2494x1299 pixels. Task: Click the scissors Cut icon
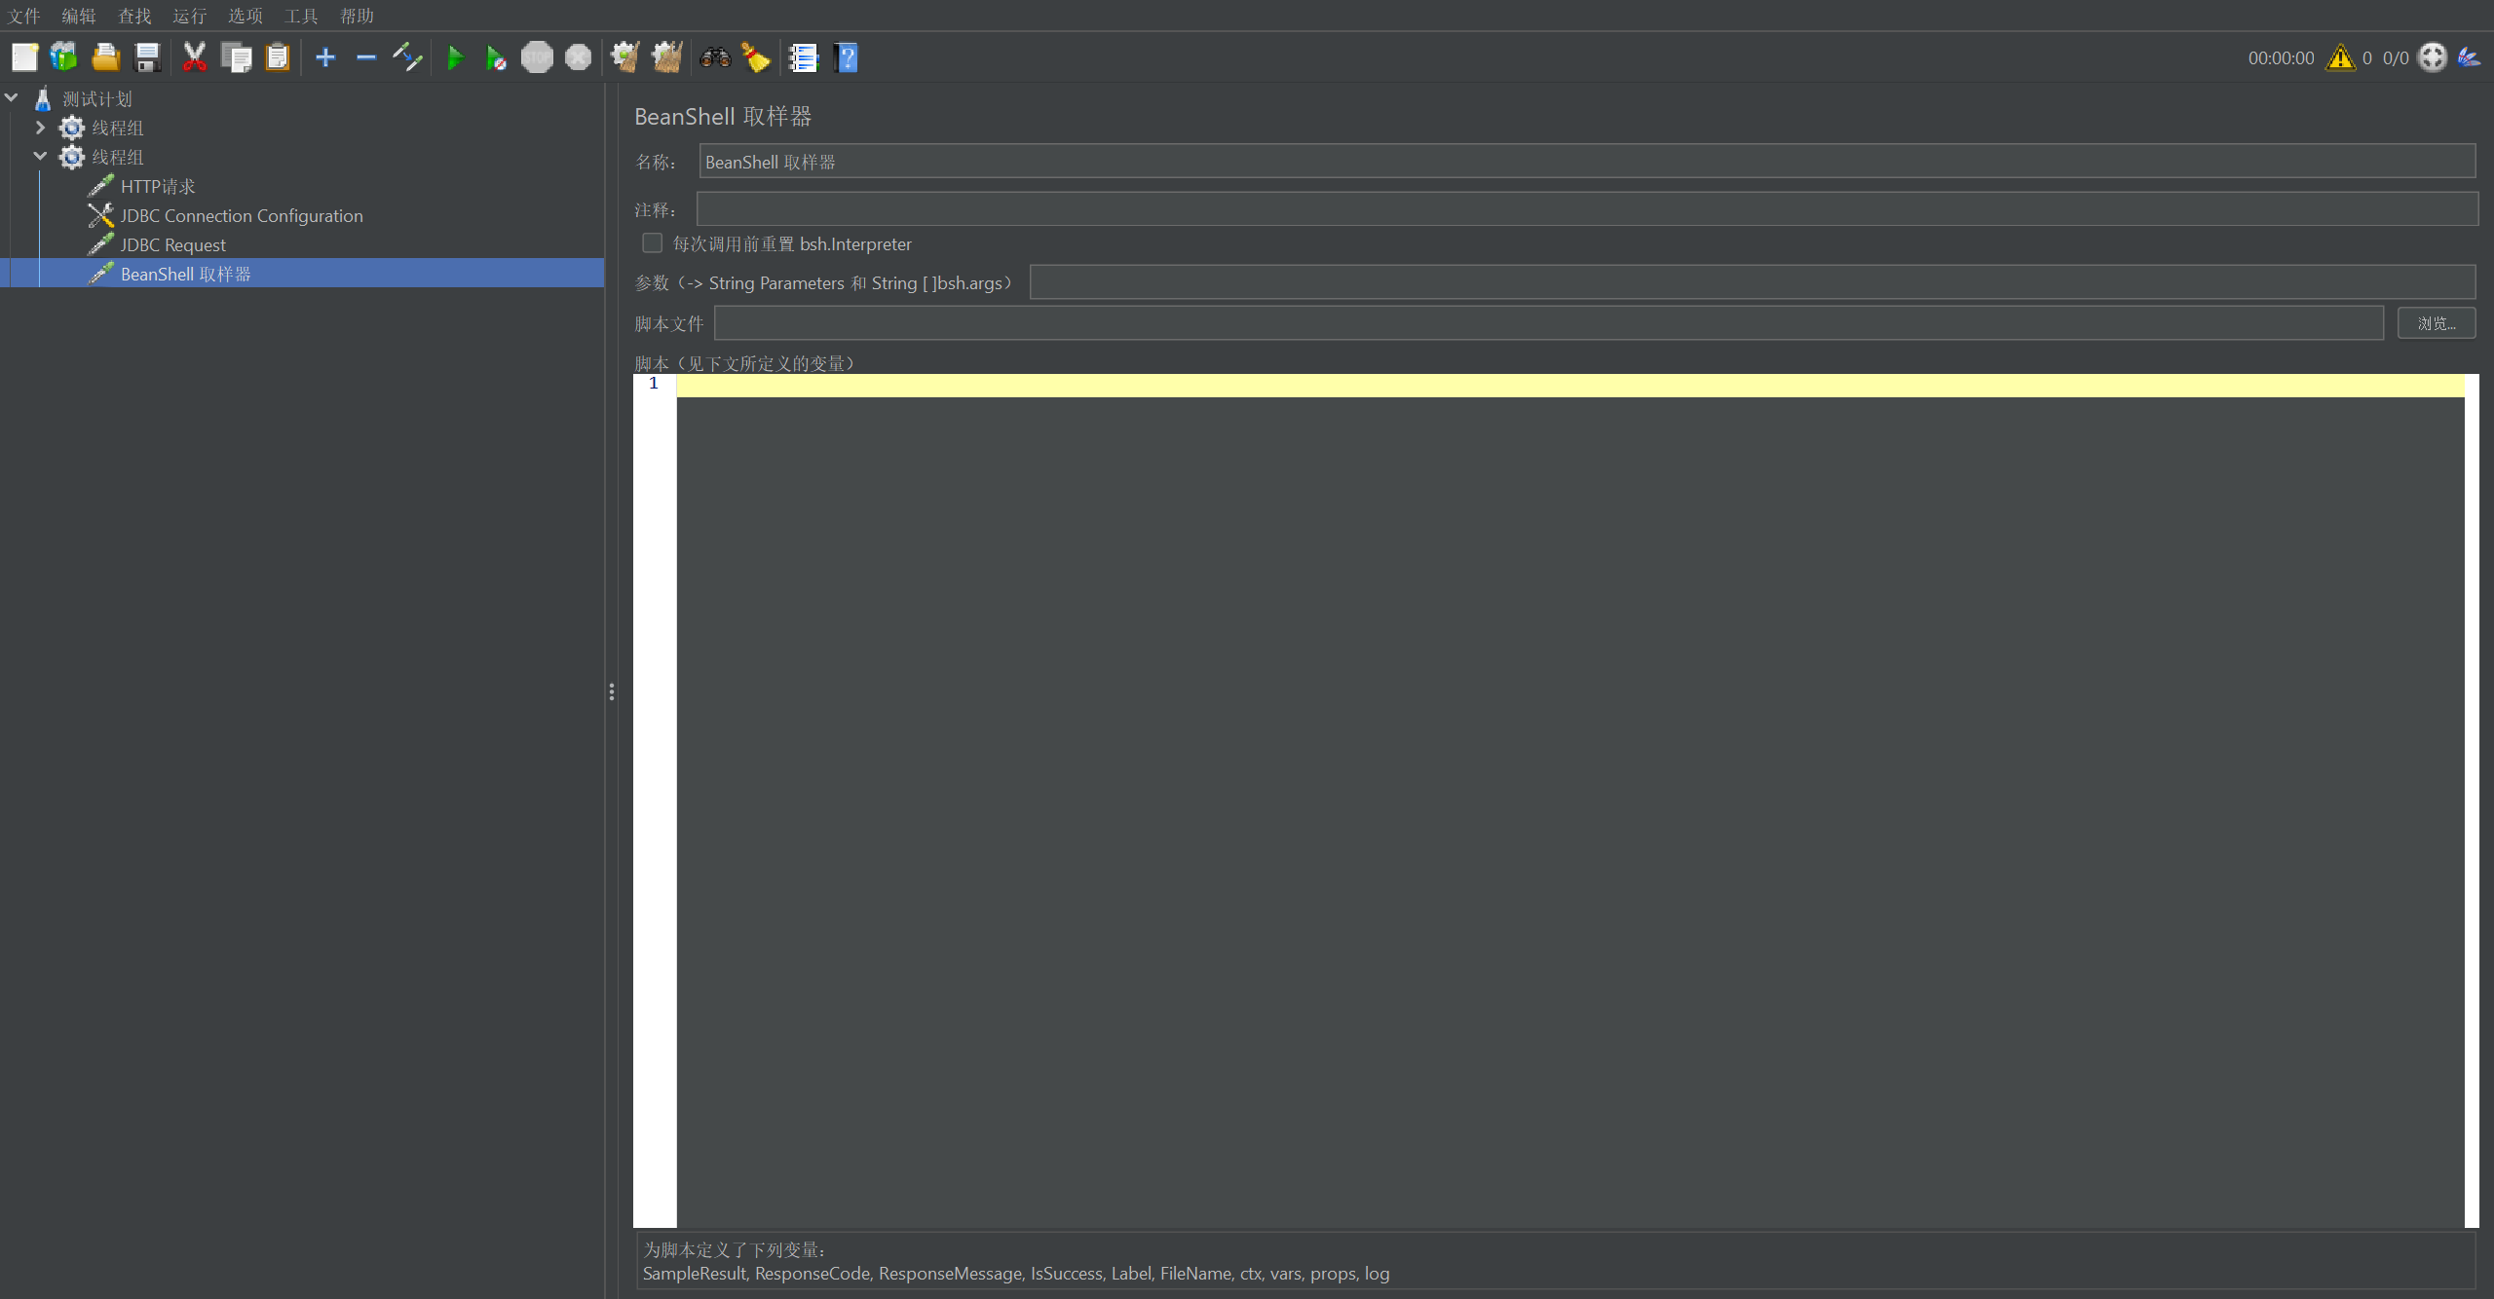(195, 58)
